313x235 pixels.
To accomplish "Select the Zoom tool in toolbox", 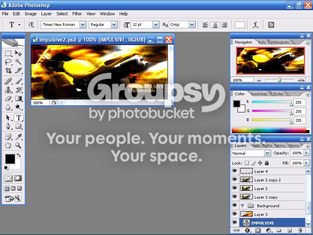I will coord(18,145).
